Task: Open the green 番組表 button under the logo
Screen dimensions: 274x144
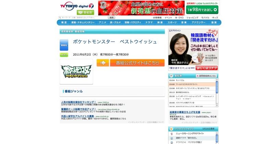Action: pos(85,12)
